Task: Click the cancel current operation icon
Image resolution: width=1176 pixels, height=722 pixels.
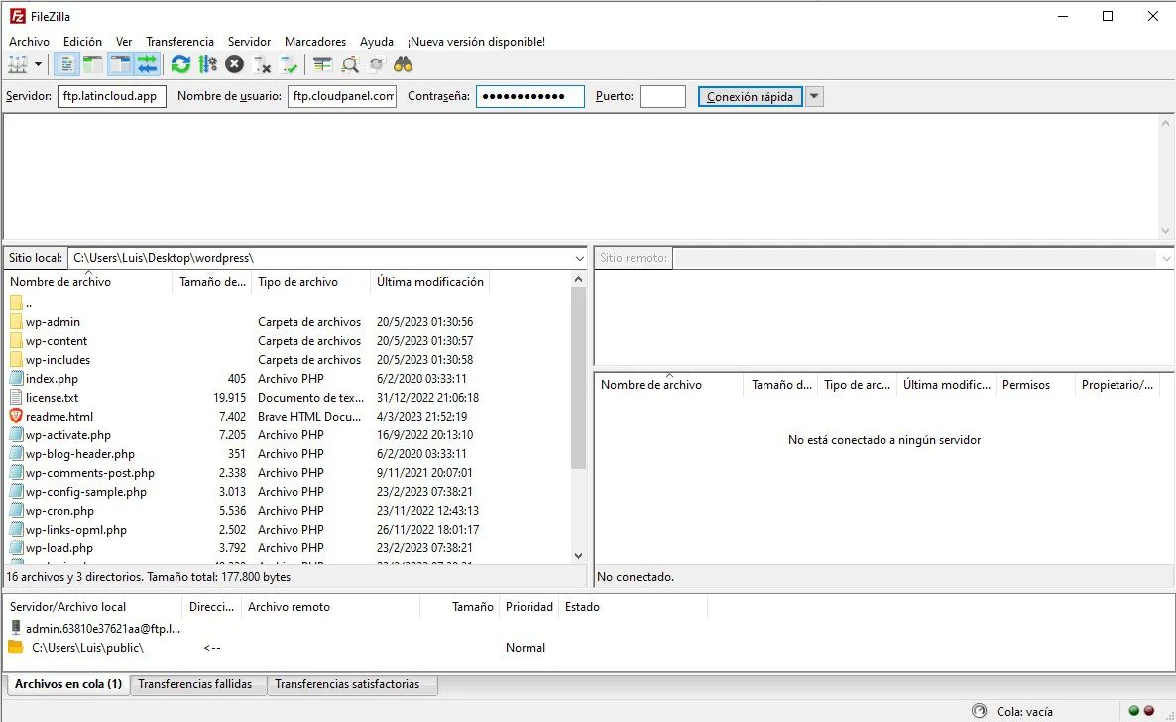Action: coord(234,64)
